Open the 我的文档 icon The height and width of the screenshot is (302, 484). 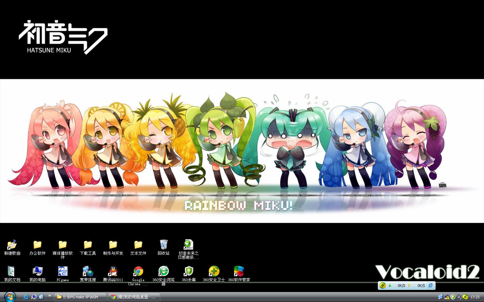(x=12, y=274)
